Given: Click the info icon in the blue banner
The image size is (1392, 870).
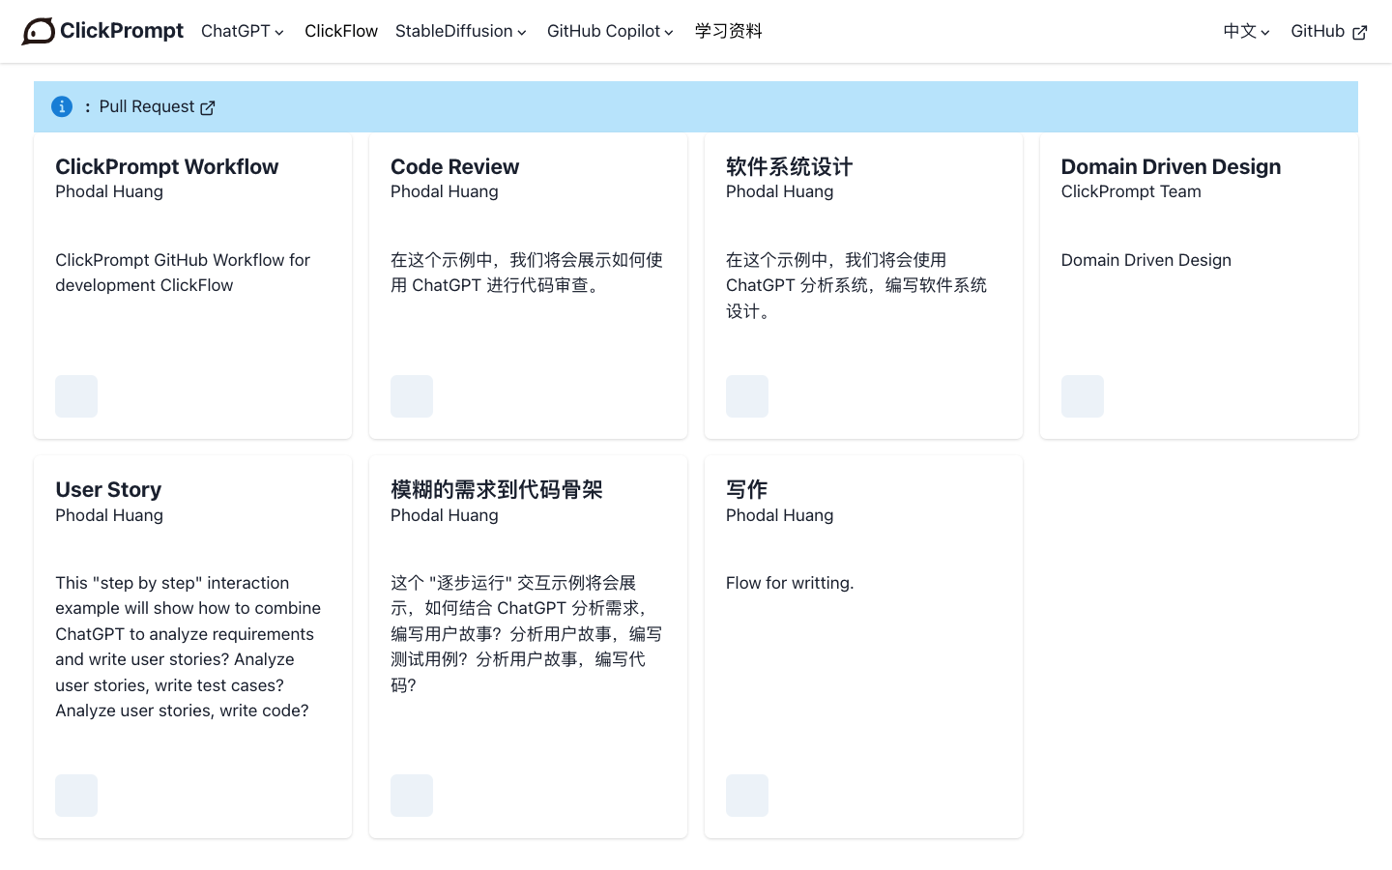Looking at the screenshot, I should point(62,106).
